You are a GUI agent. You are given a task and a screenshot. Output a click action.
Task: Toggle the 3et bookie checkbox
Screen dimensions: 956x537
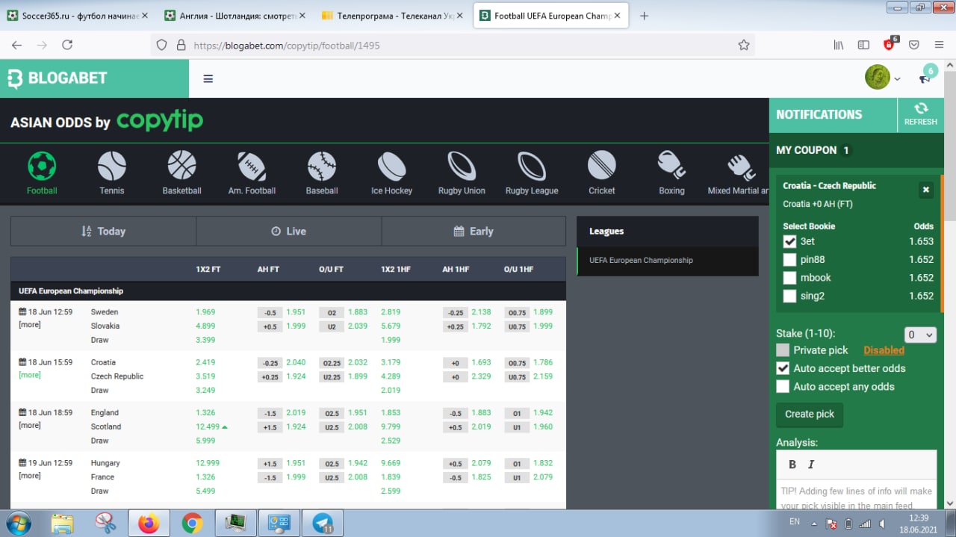click(789, 241)
